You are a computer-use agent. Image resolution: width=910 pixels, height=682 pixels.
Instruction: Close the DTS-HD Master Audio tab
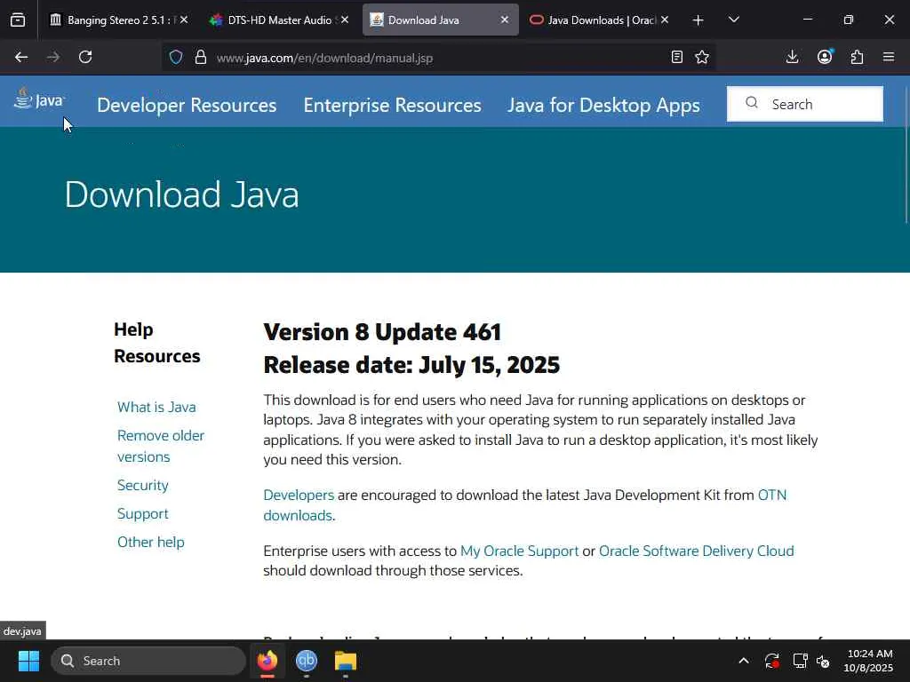(x=345, y=20)
